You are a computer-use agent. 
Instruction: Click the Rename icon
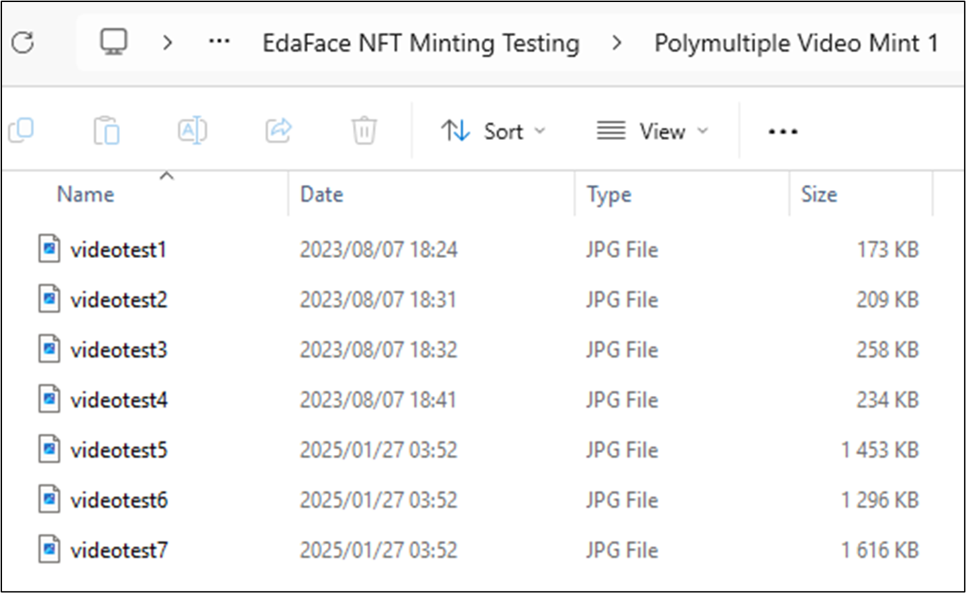(x=193, y=130)
